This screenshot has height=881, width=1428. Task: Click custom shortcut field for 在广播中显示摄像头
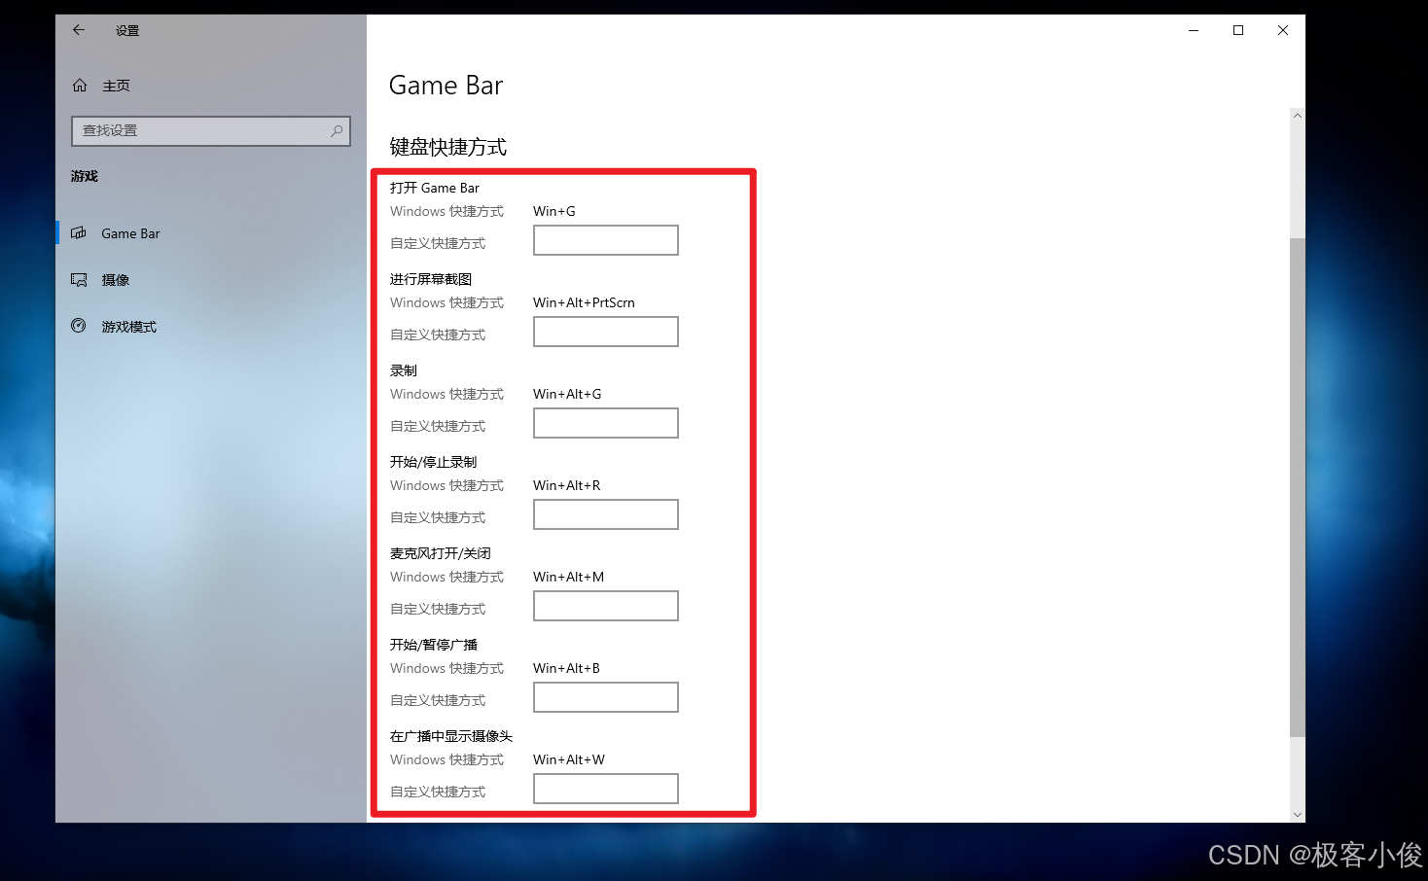[x=605, y=789]
